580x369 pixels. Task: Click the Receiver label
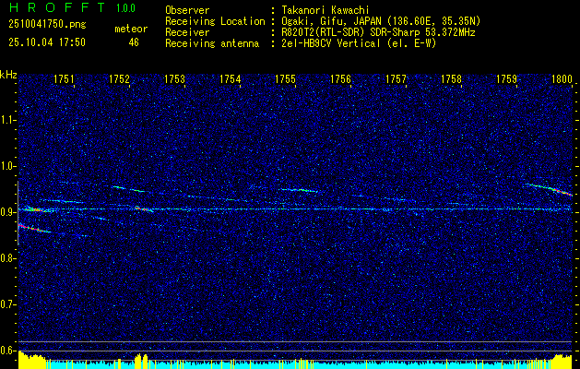(187, 32)
